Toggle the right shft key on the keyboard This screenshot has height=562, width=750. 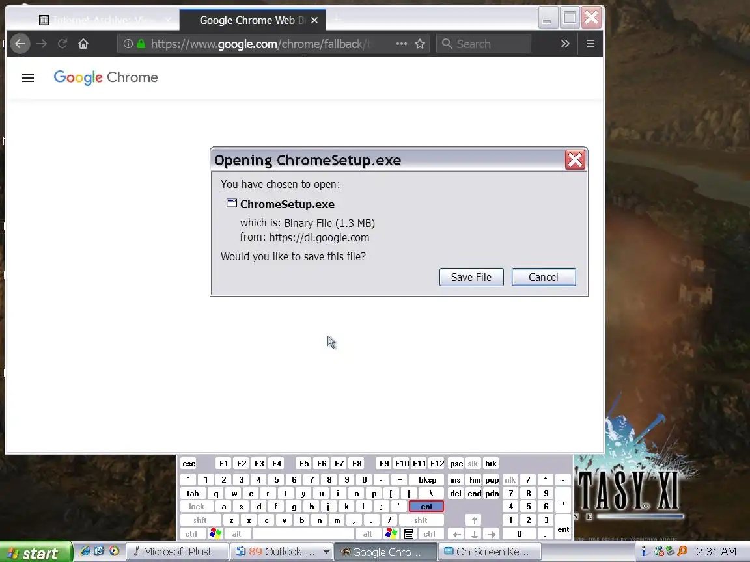coord(421,520)
